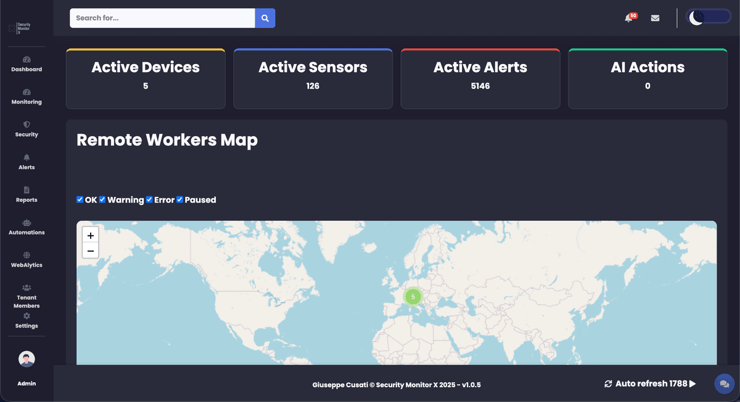Open the notifications bell icon
This screenshot has height=402, width=740.
(x=628, y=18)
